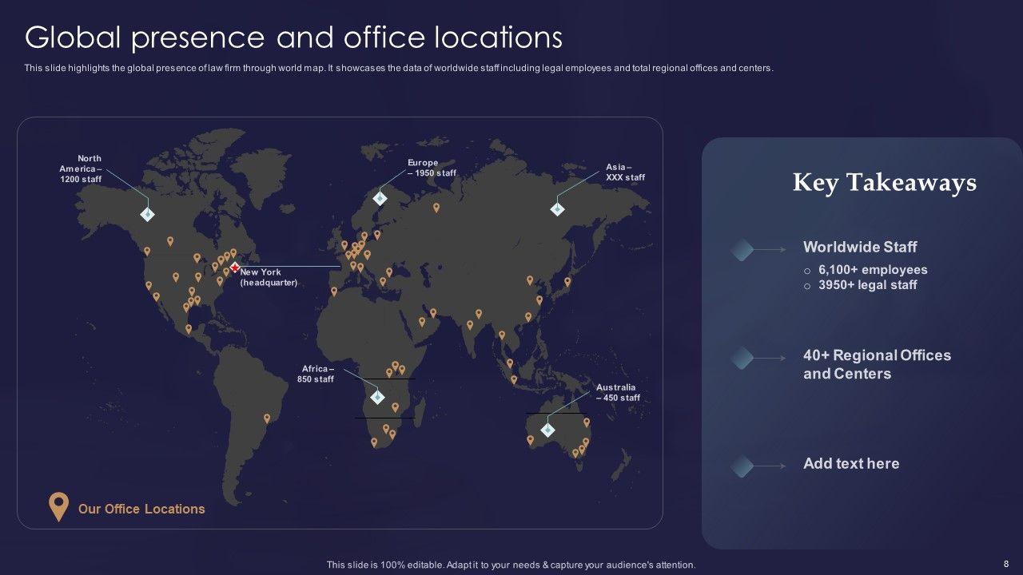Click the Australia diamond marker
Screen dimensions: 1023x575
coord(547,430)
